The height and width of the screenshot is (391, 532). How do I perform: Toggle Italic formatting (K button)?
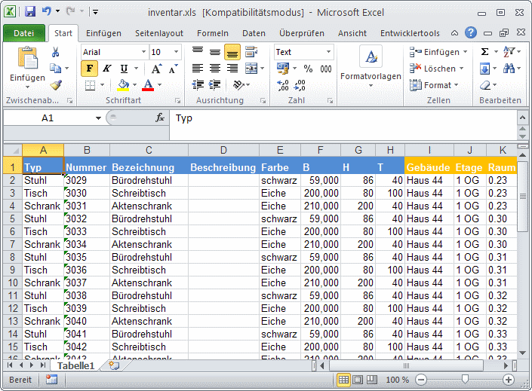coord(107,69)
